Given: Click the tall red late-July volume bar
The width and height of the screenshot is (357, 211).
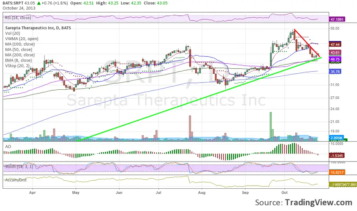Looking at the screenshot, I should click(x=190, y=128).
